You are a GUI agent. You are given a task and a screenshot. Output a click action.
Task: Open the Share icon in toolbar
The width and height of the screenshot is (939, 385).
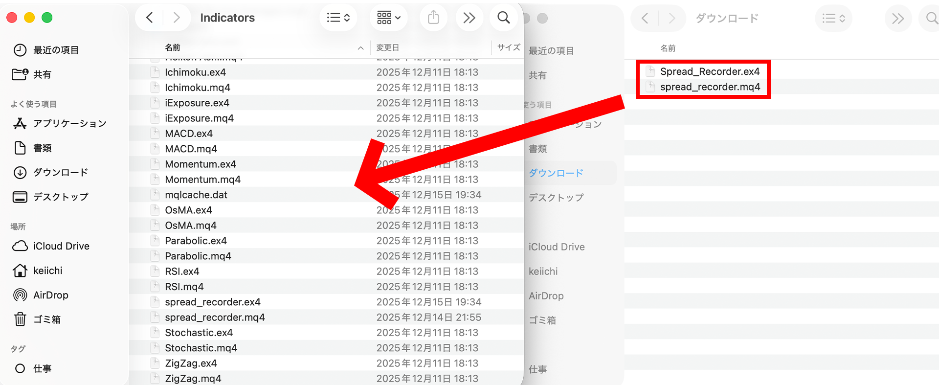pos(433,18)
